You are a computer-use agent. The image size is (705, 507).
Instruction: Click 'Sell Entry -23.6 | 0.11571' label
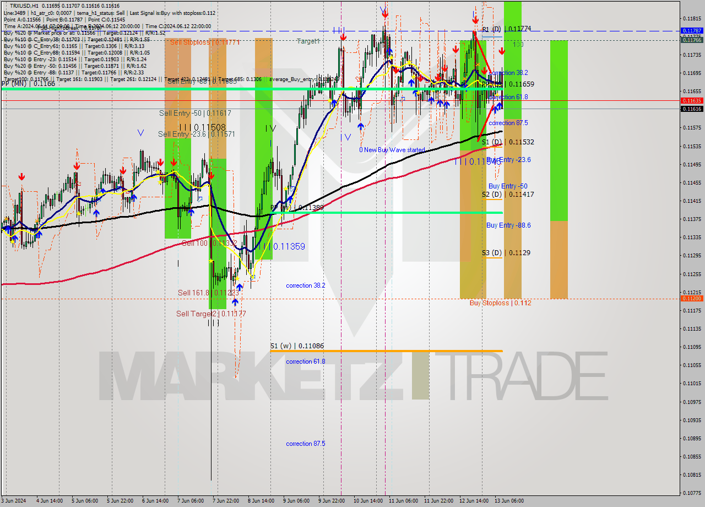pos(197,134)
